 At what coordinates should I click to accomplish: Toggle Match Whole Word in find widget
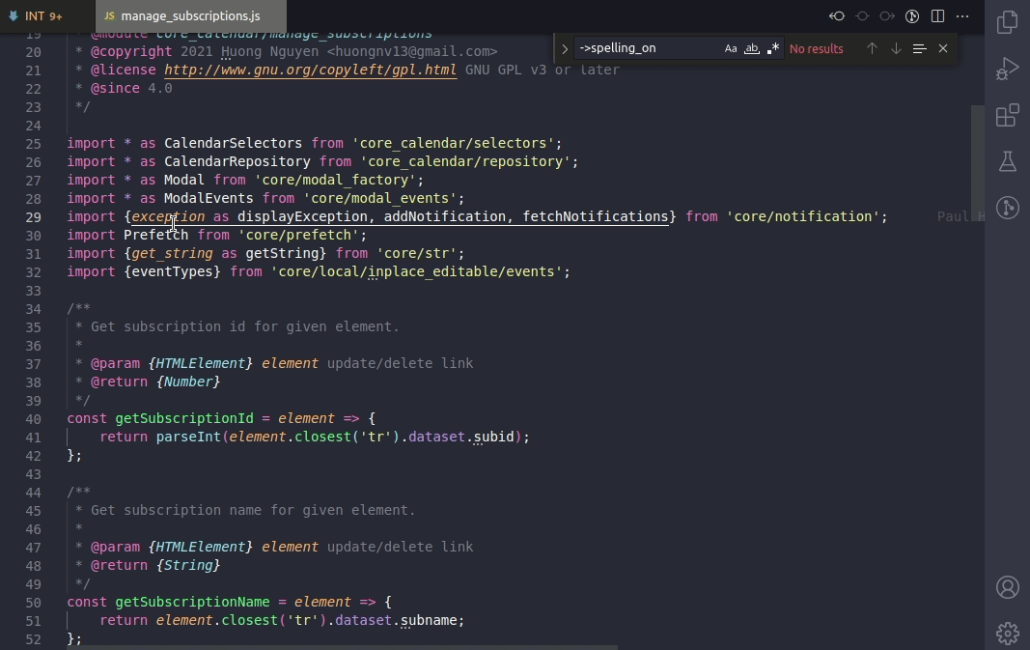click(751, 48)
